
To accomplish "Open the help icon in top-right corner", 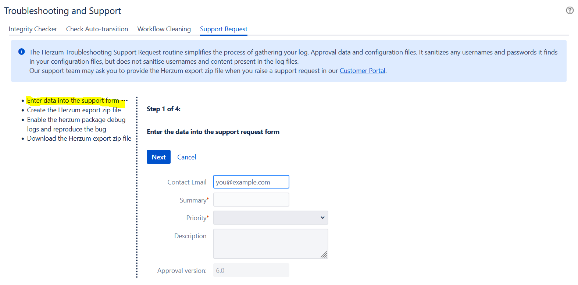I will [x=570, y=10].
